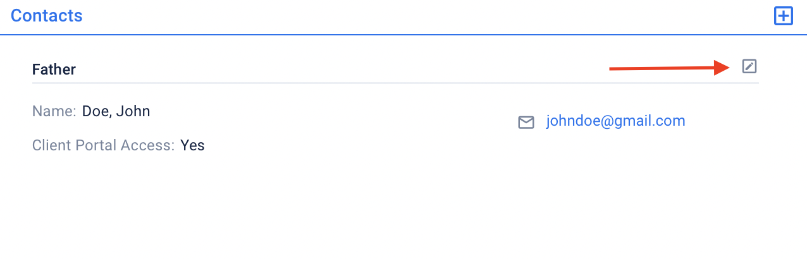Viewport: 807px width, 259px height.
Task: Select the Yes portal access value
Action: [192, 145]
